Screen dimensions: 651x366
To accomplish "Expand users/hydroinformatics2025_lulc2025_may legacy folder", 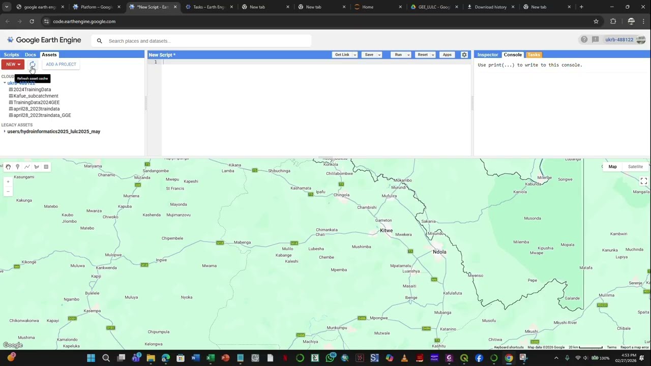I will tap(5, 132).
